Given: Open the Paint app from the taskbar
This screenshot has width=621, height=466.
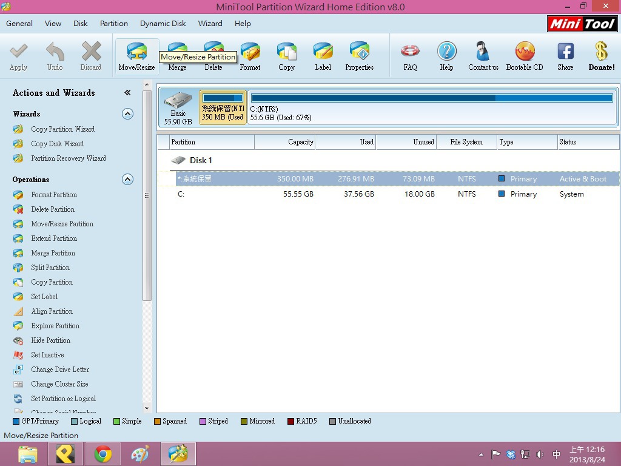Looking at the screenshot, I should [x=140, y=454].
